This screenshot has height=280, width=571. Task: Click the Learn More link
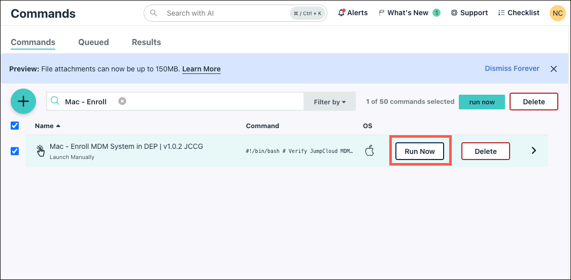pyautogui.click(x=201, y=69)
